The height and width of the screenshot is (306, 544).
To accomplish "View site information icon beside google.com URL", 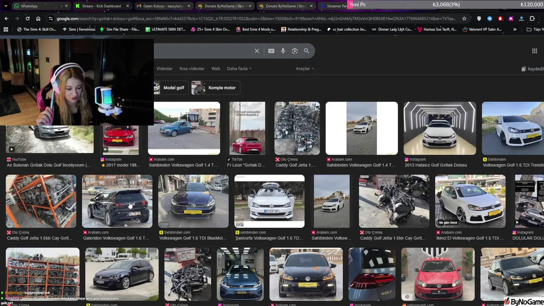I will (51, 19).
